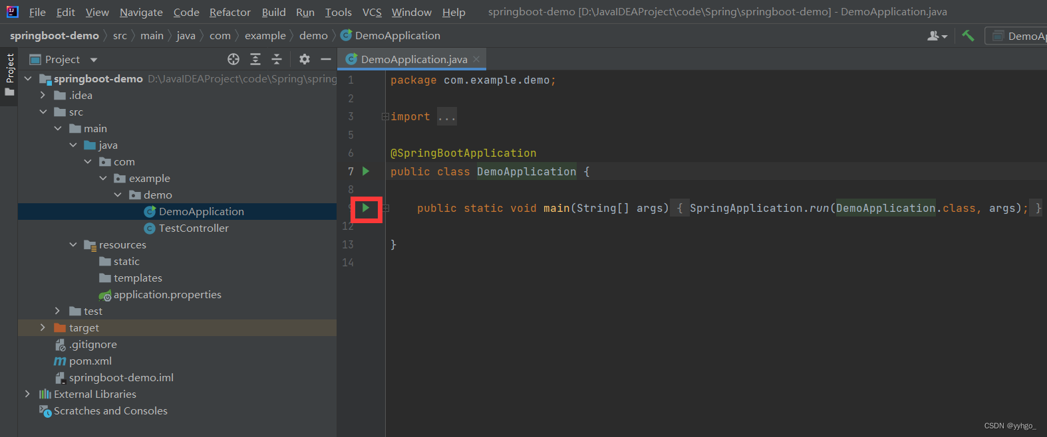Image resolution: width=1047 pixels, height=437 pixels.
Task: Expand all in Project panel
Action: (255, 59)
